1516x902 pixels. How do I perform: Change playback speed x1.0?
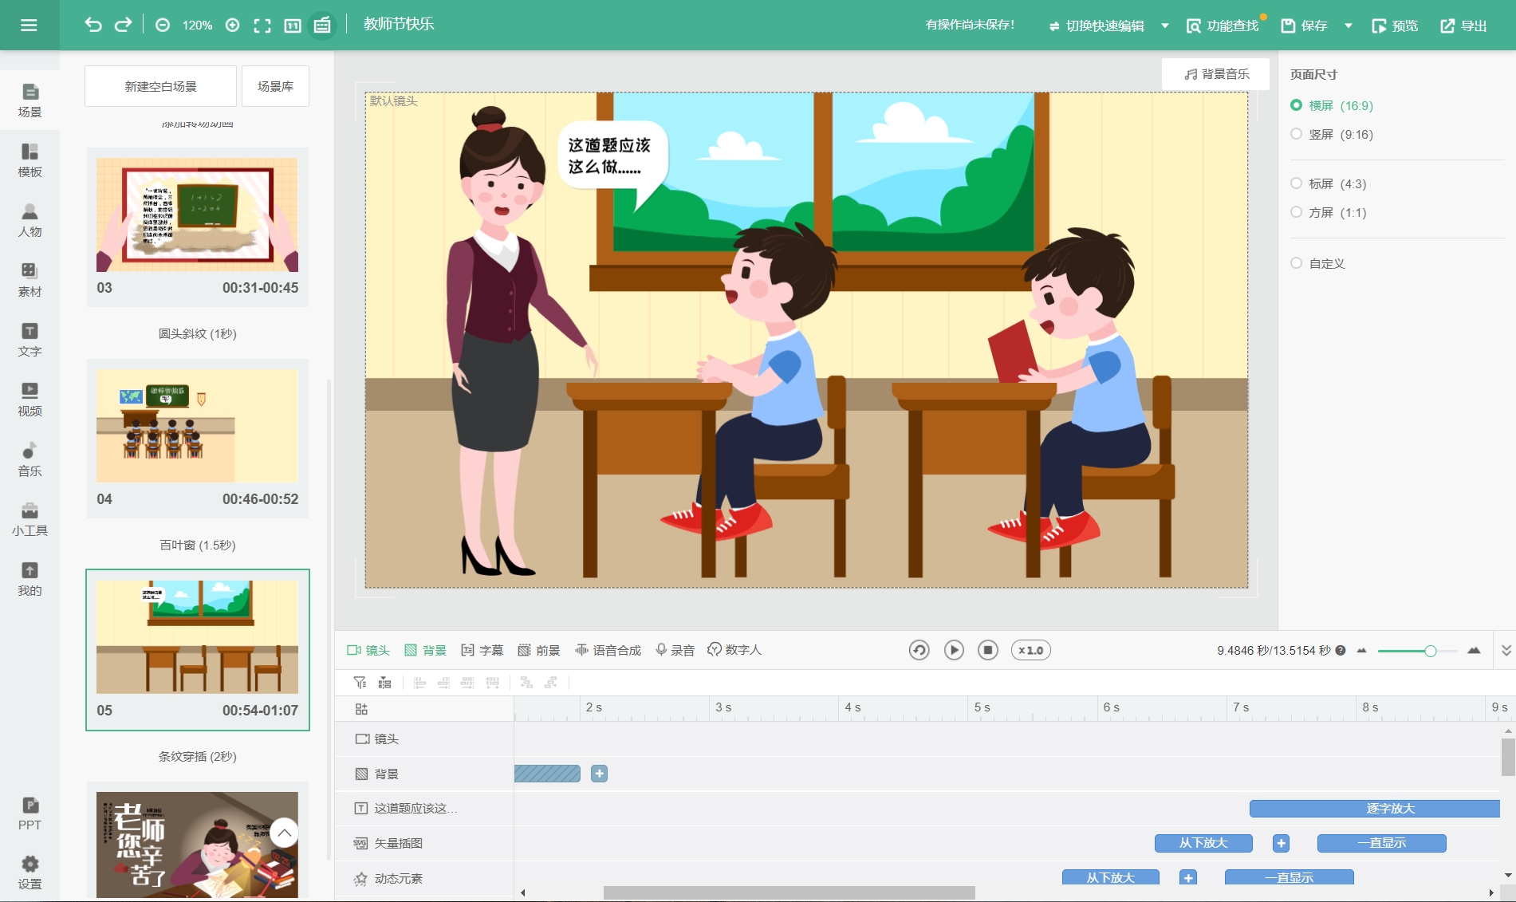[1031, 650]
